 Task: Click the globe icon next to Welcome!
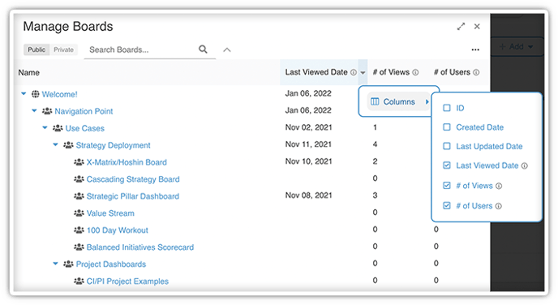point(35,94)
